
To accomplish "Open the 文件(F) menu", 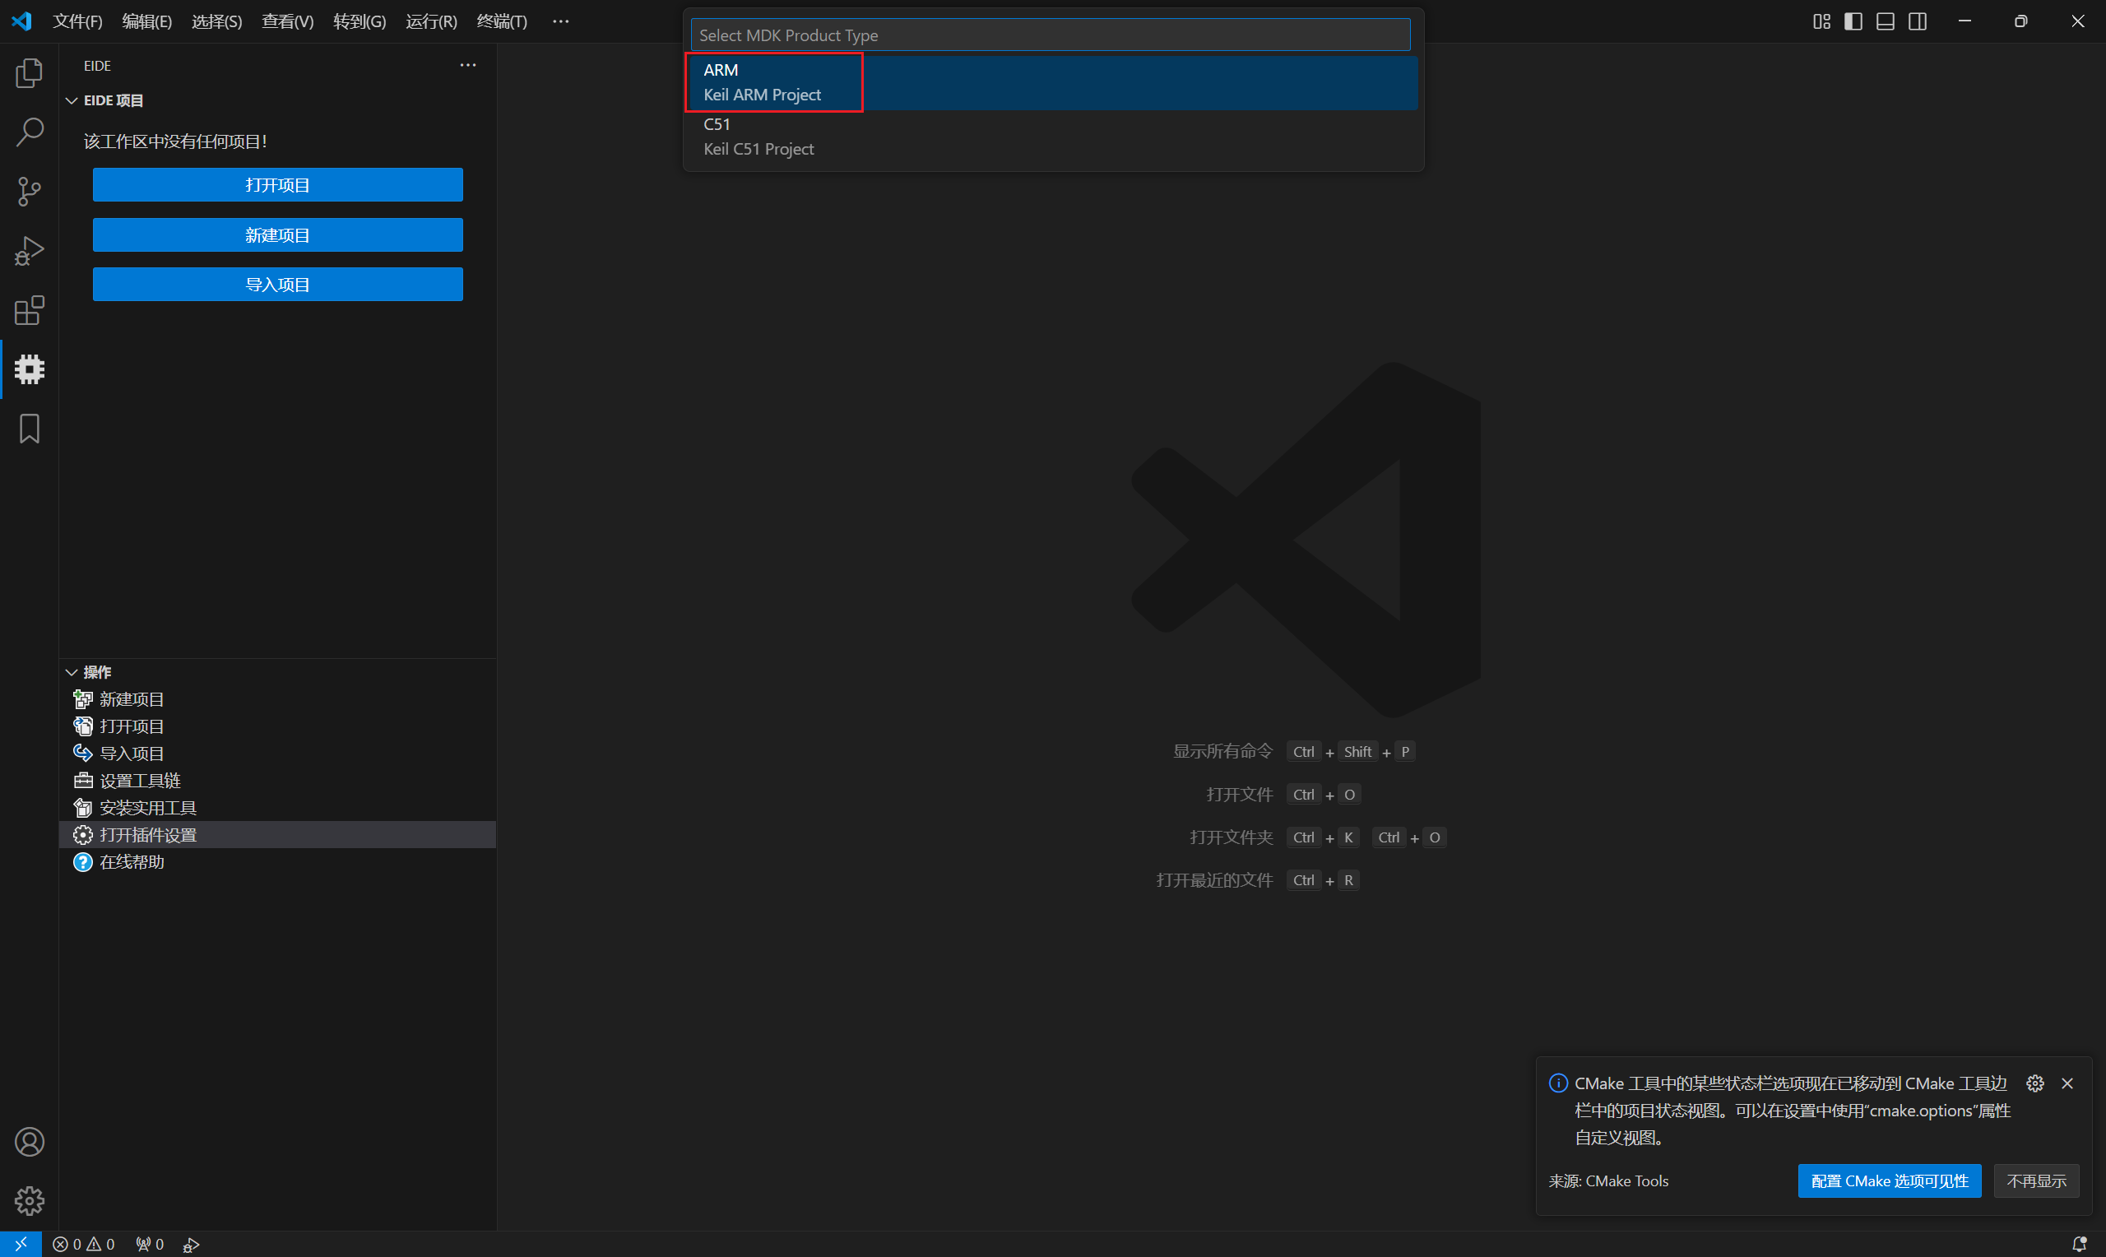I will [77, 21].
